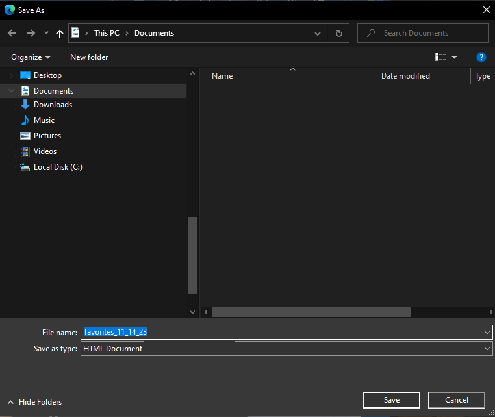Open the File name dropdown arrow

pos(487,332)
